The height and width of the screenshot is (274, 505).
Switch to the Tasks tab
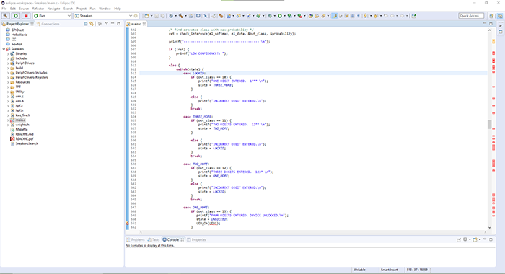154,240
